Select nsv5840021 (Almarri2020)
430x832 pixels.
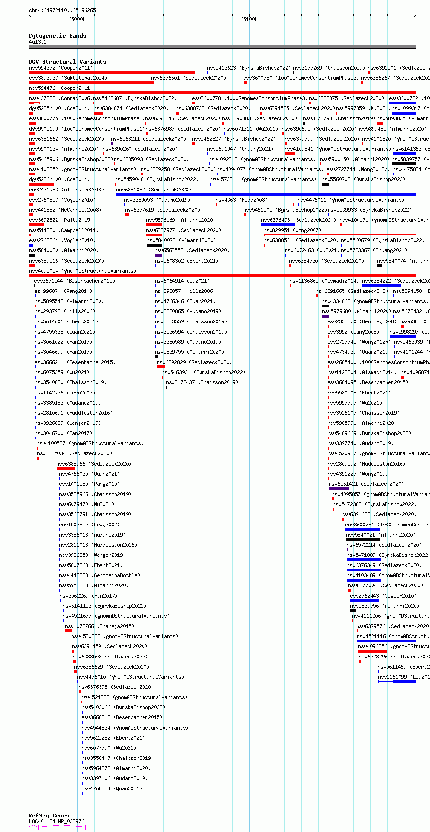pos(381,535)
